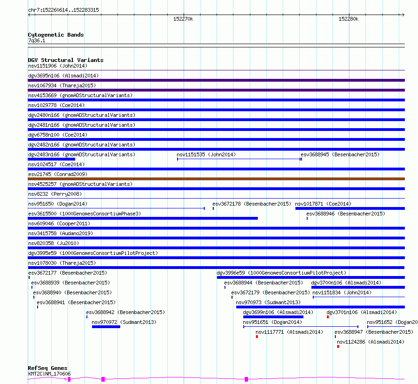The width and height of the screenshot is (418, 384).
Task: Open the nsv1067934 (Thareja2015) variant label
Action: (x=62, y=85)
